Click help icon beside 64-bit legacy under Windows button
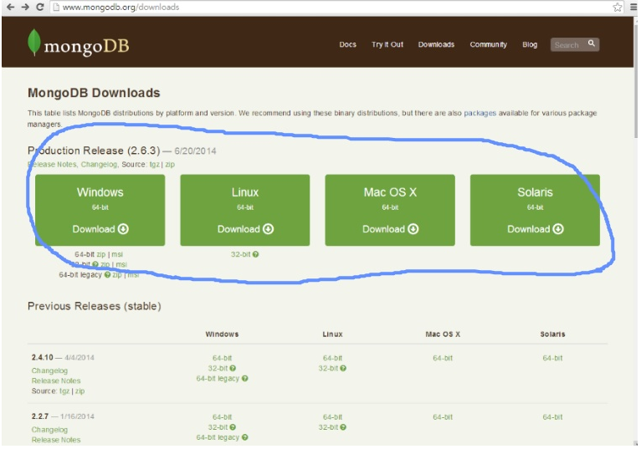Image resolution: width=641 pixels, height=449 pixels. [x=107, y=274]
